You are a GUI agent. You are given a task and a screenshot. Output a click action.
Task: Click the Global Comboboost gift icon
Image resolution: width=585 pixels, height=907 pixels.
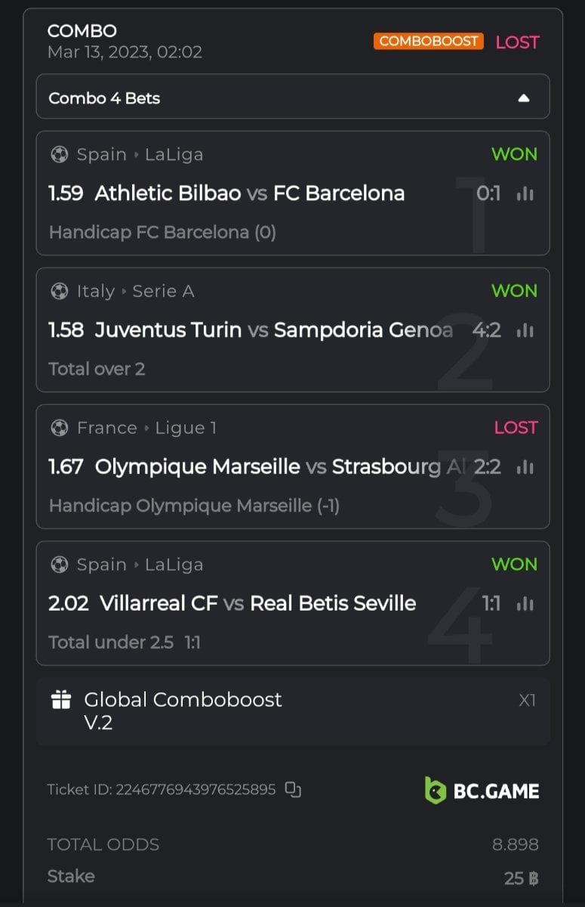coord(61,700)
